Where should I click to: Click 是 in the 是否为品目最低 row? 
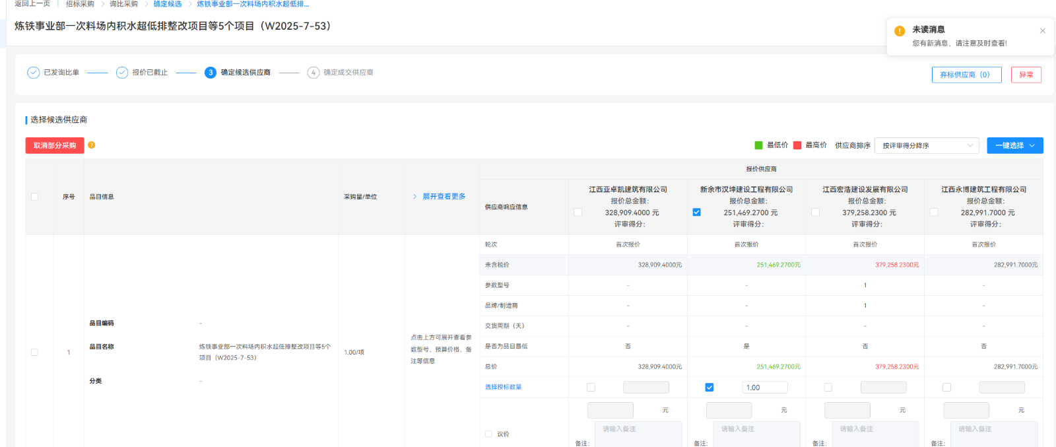coord(746,346)
